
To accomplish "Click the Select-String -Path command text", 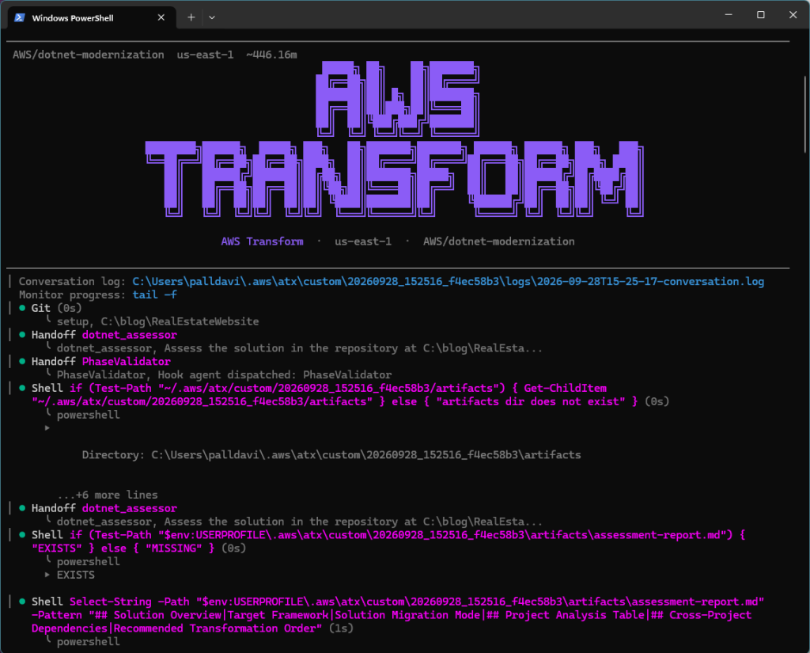I will (x=398, y=615).
